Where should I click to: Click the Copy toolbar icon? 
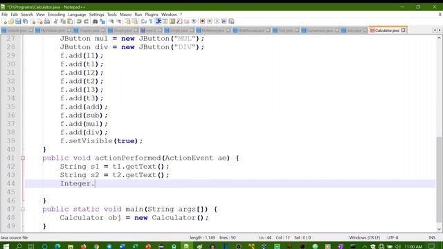(x=63, y=21)
